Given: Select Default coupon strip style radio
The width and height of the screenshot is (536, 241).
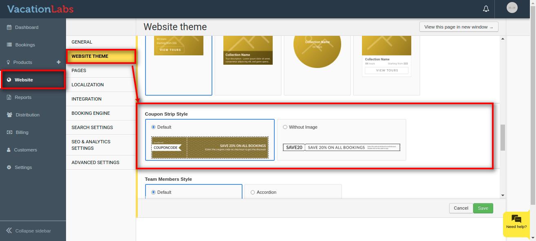Looking at the screenshot, I should pos(154,127).
